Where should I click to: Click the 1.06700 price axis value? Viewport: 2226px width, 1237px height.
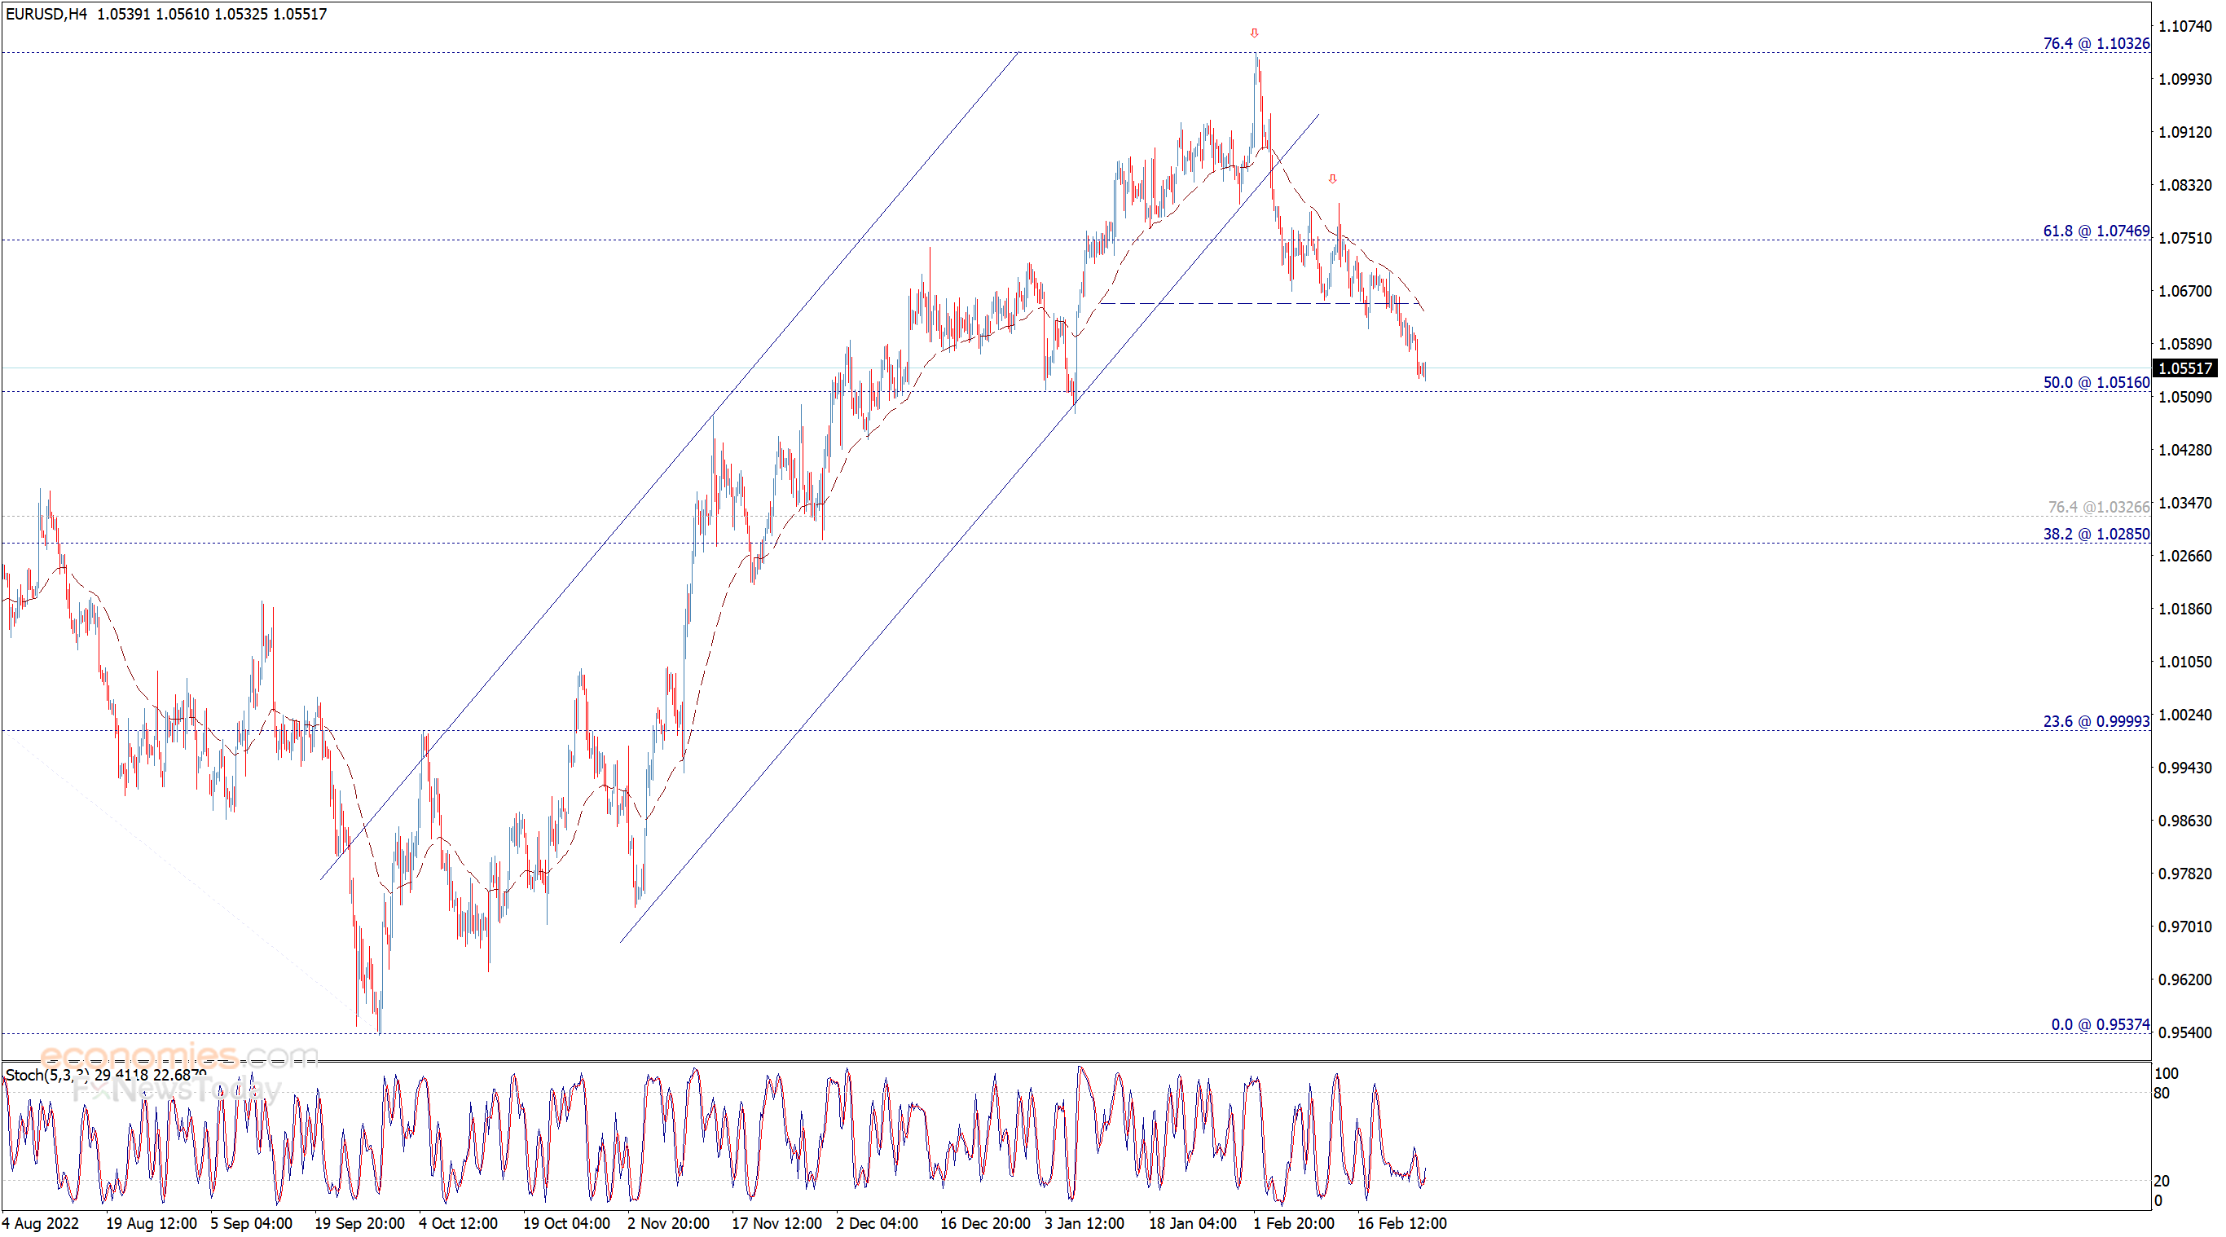(2184, 291)
